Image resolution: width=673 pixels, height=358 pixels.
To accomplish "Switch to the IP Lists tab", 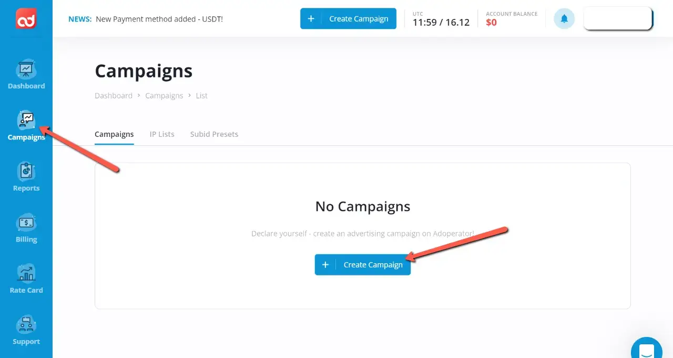I will [162, 134].
